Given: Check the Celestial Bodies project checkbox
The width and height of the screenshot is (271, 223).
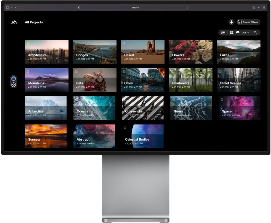Looking at the screenshot, I should [x=125, y=128].
